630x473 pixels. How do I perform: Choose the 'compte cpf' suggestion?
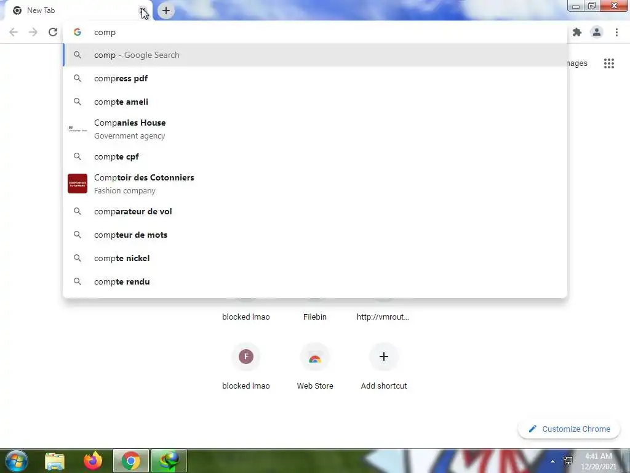pos(315,156)
